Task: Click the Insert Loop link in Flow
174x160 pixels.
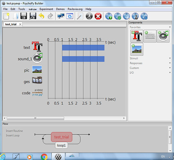Action: pyautogui.click(x=13, y=135)
